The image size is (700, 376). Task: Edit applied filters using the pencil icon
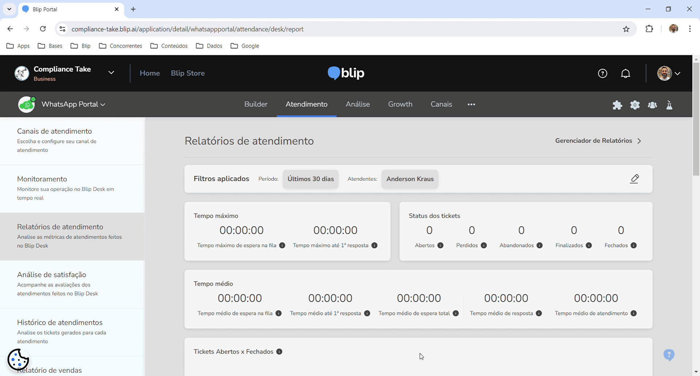coord(635,179)
